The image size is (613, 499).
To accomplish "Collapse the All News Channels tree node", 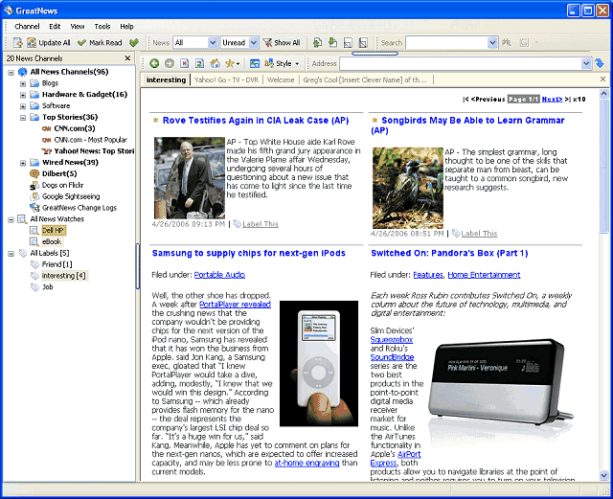I will 11,73.
